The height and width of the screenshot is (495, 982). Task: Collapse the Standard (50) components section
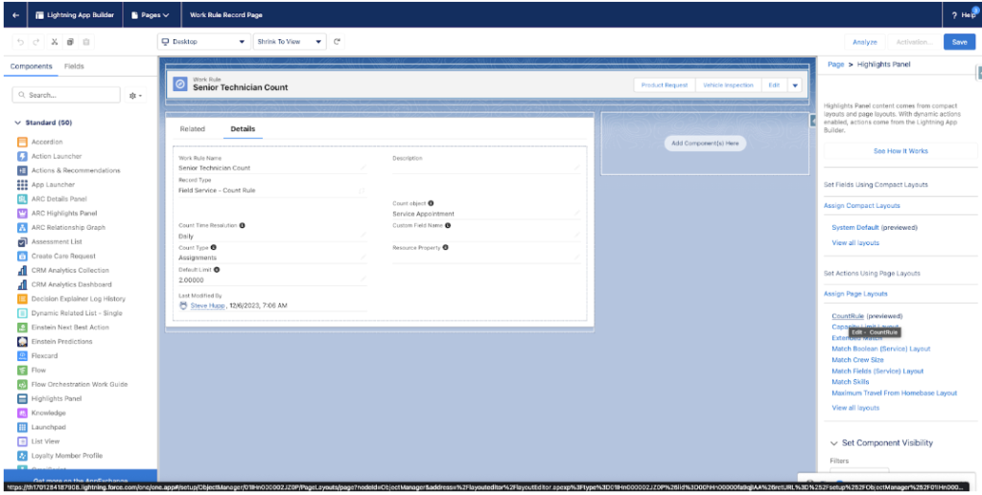point(17,124)
